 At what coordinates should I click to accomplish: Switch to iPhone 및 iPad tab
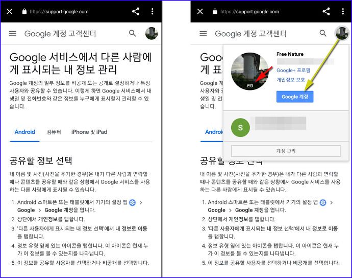pyautogui.click(x=89, y=132)
